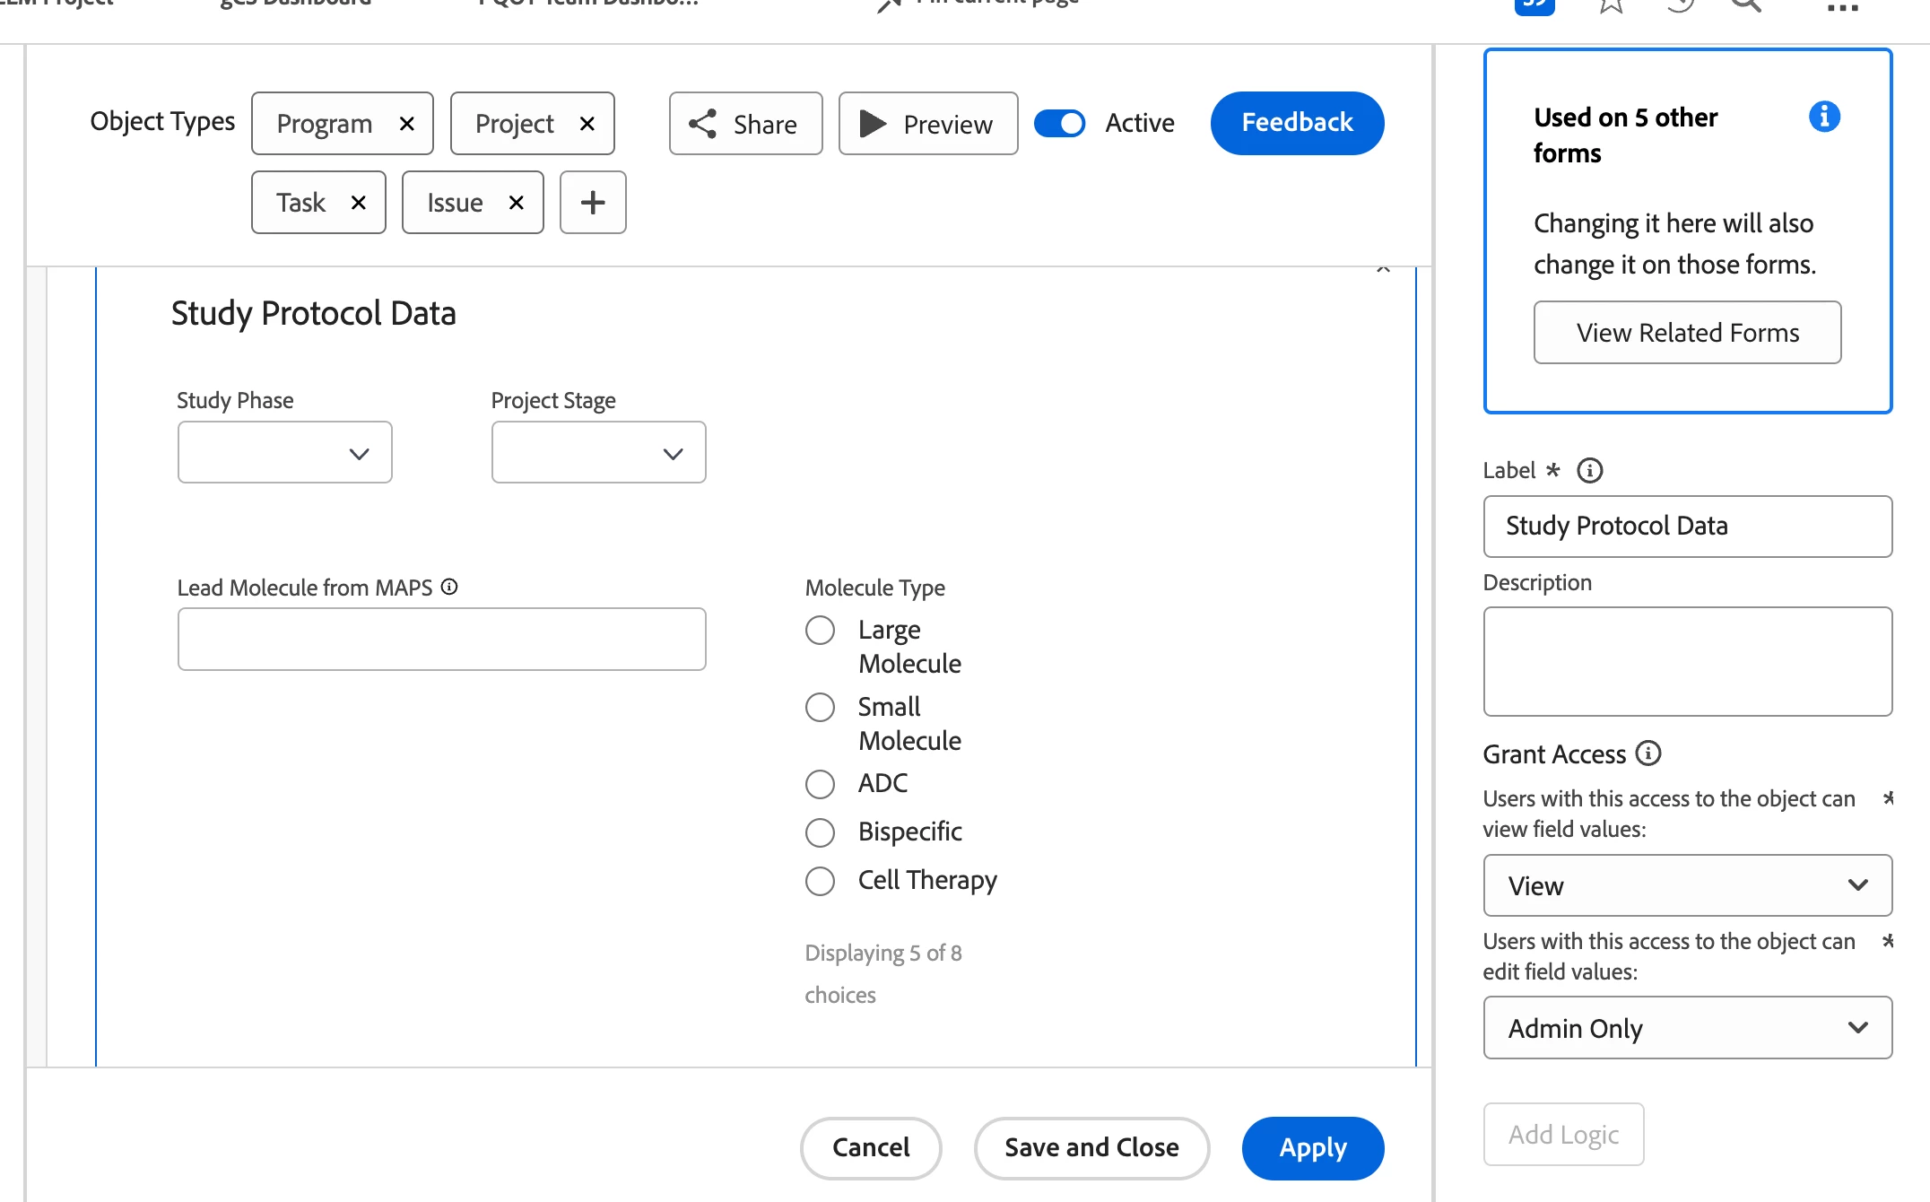Click blue info icon in Used on forms box
This screenshot has width=1930, height=1202.
[x=1824, y=117]
